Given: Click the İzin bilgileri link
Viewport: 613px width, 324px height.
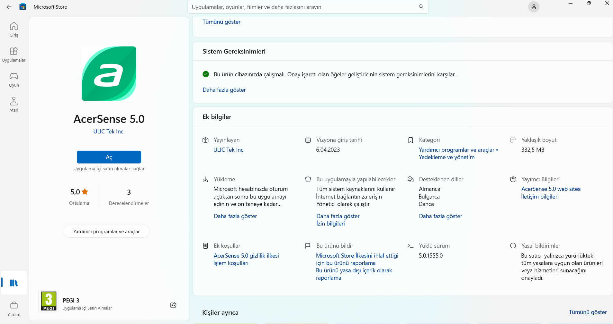Looking at the screenshot, I should 330,224.
